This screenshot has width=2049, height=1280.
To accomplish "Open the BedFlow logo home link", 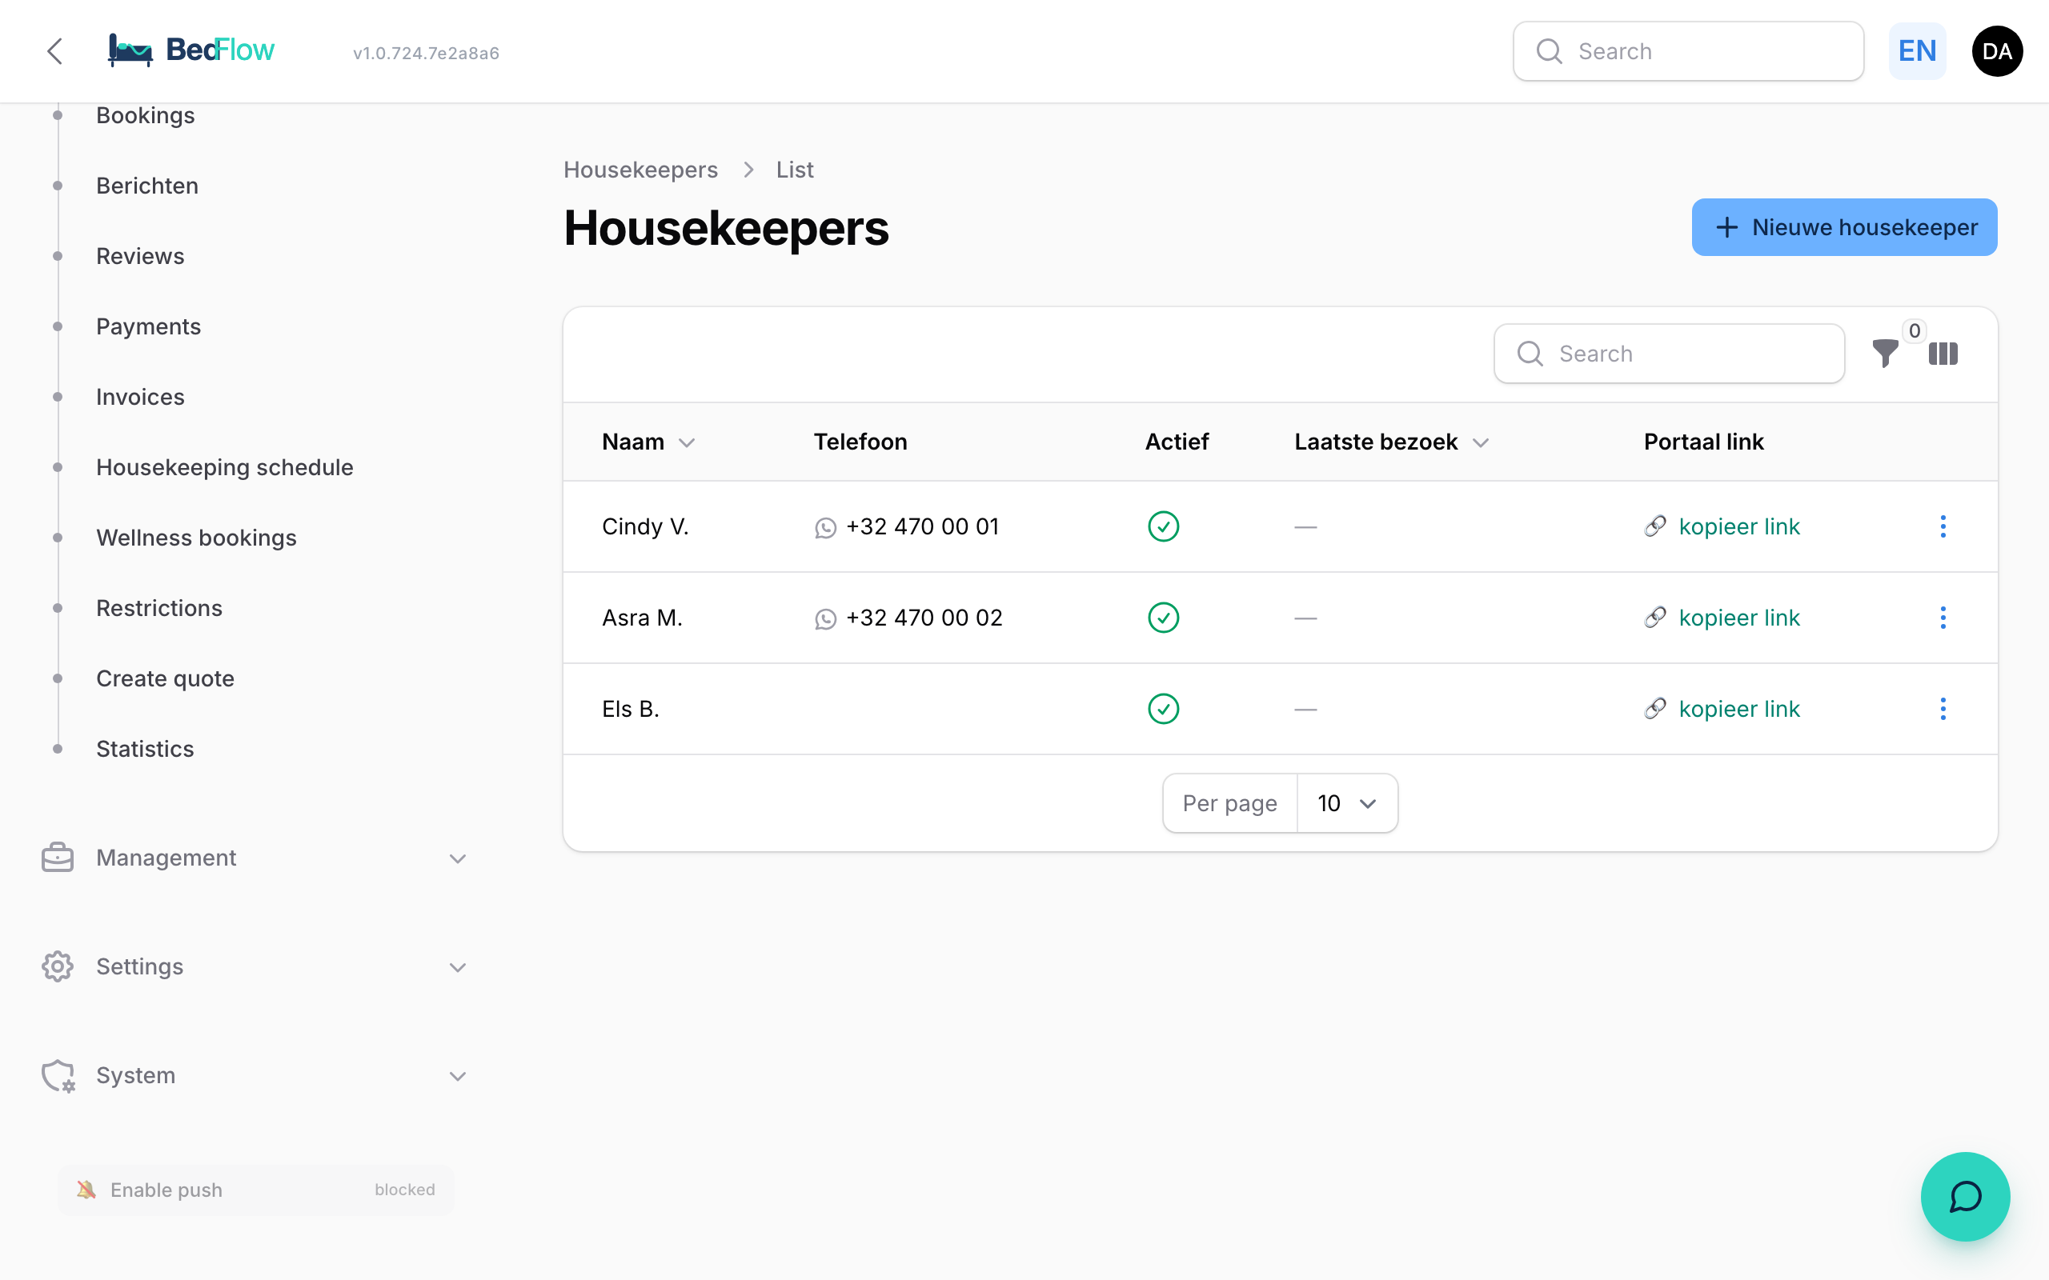I will pyautogui.click(x=191, y=50).
